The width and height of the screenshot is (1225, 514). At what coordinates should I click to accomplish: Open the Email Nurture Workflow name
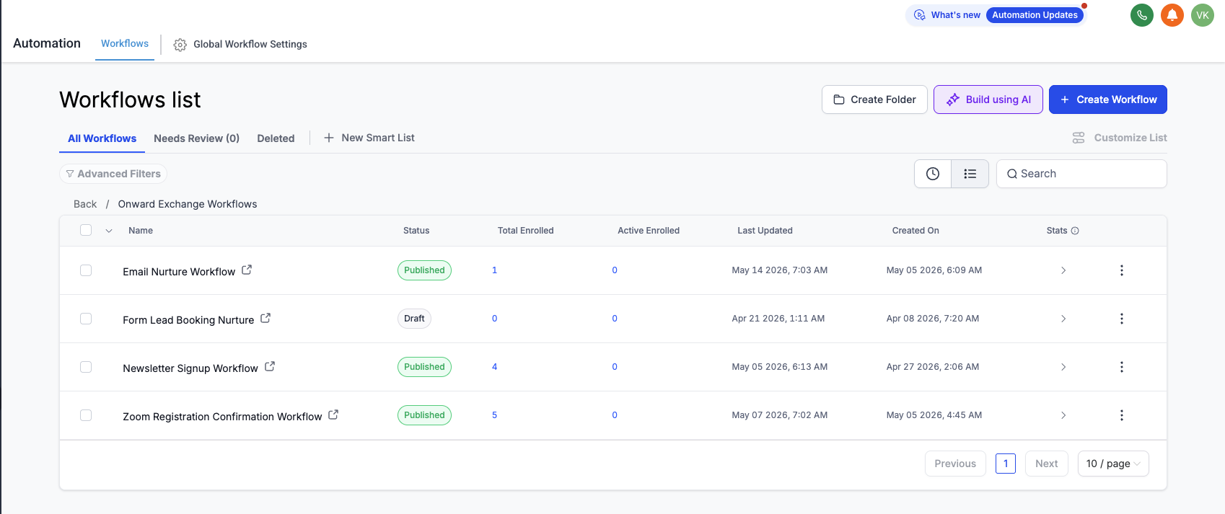(x=179, y=272)
